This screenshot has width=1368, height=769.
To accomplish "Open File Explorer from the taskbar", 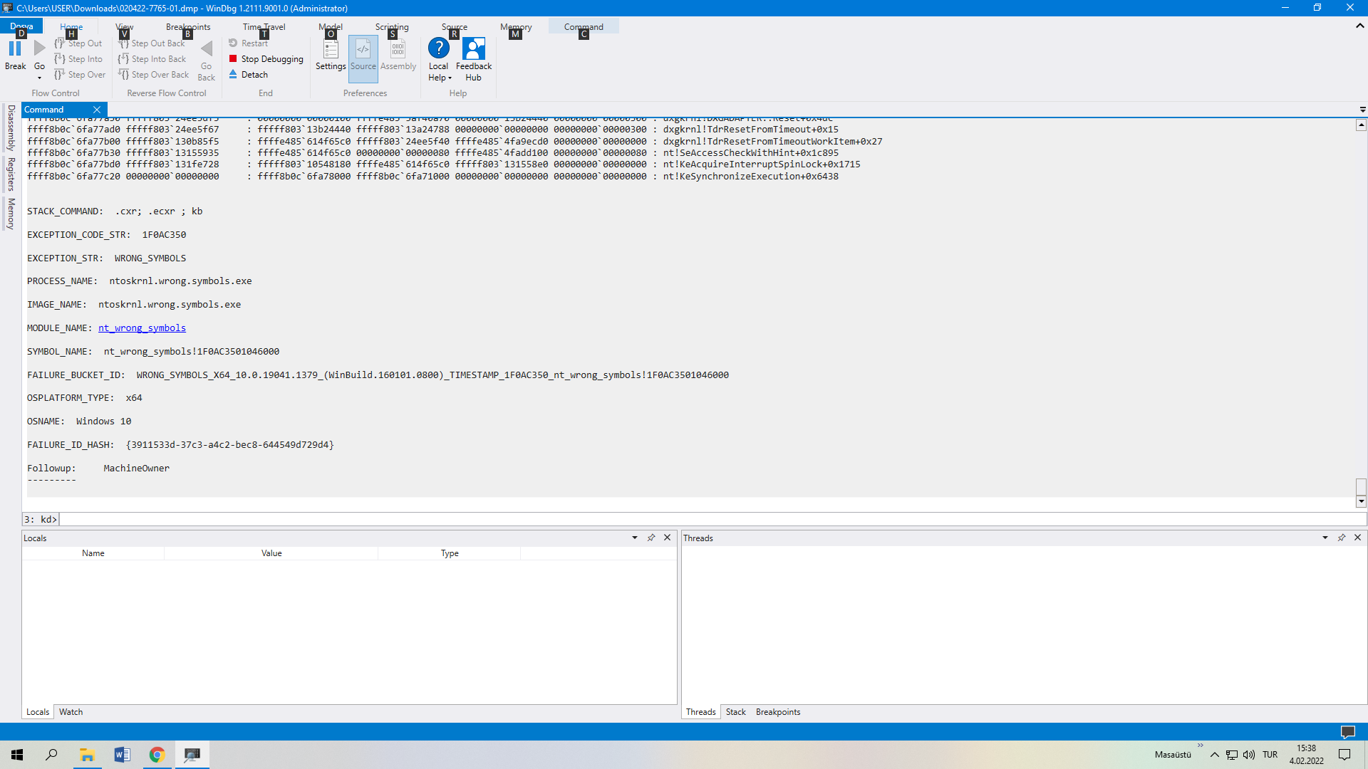I will point(87,755).
